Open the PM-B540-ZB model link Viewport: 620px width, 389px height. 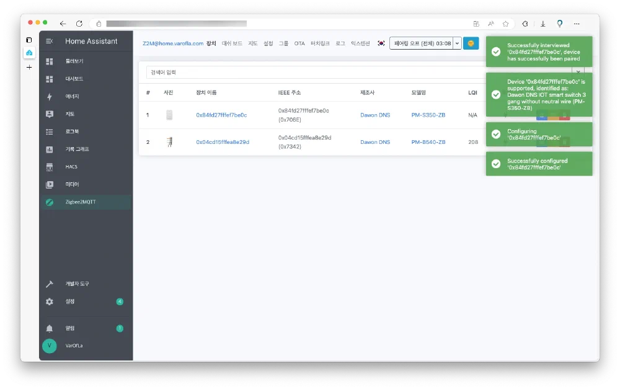pyautogui.click(x=428, y=142)
